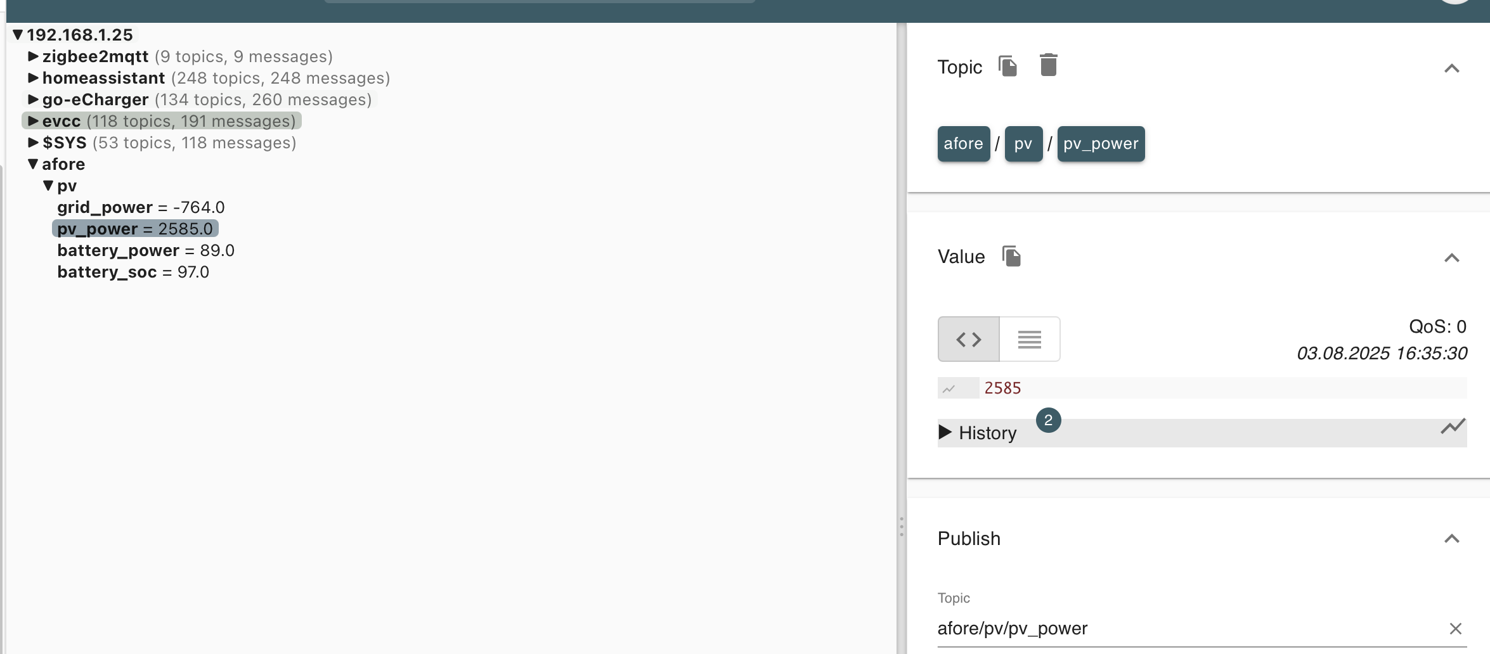Viewport: 1490px width, 654px height.
Task: Collapse the Topic section
Action: coord(1451,68)
